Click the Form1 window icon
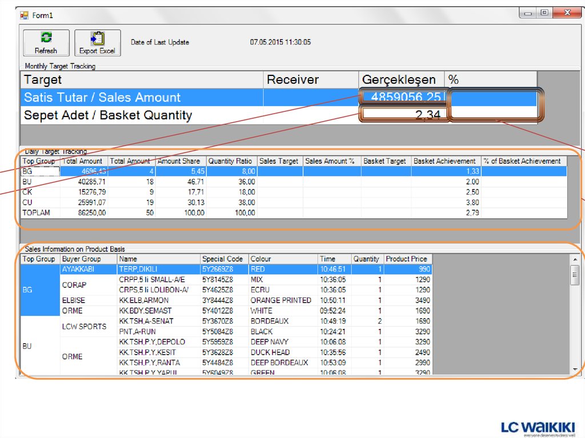The width and height of the screenshot is (585, 438). point(25,15)
